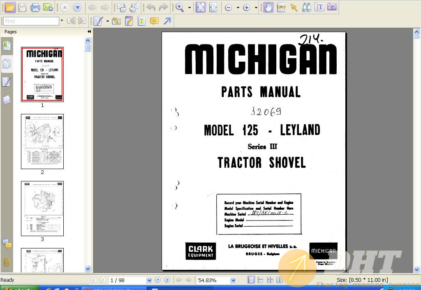
Task: Switch to the Pages thumbnails panel tab
Action: pos(7,64)
